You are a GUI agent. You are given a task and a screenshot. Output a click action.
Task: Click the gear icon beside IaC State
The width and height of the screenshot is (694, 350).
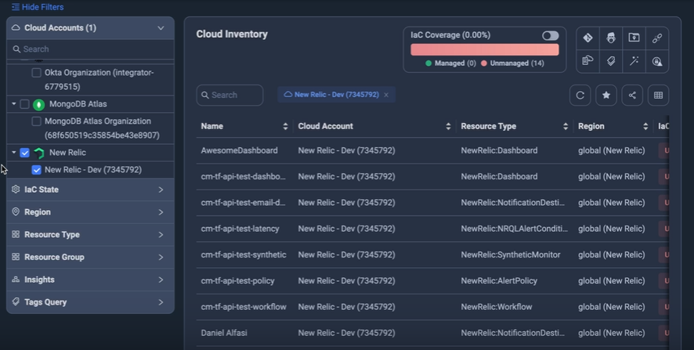[x=16, y=189]
